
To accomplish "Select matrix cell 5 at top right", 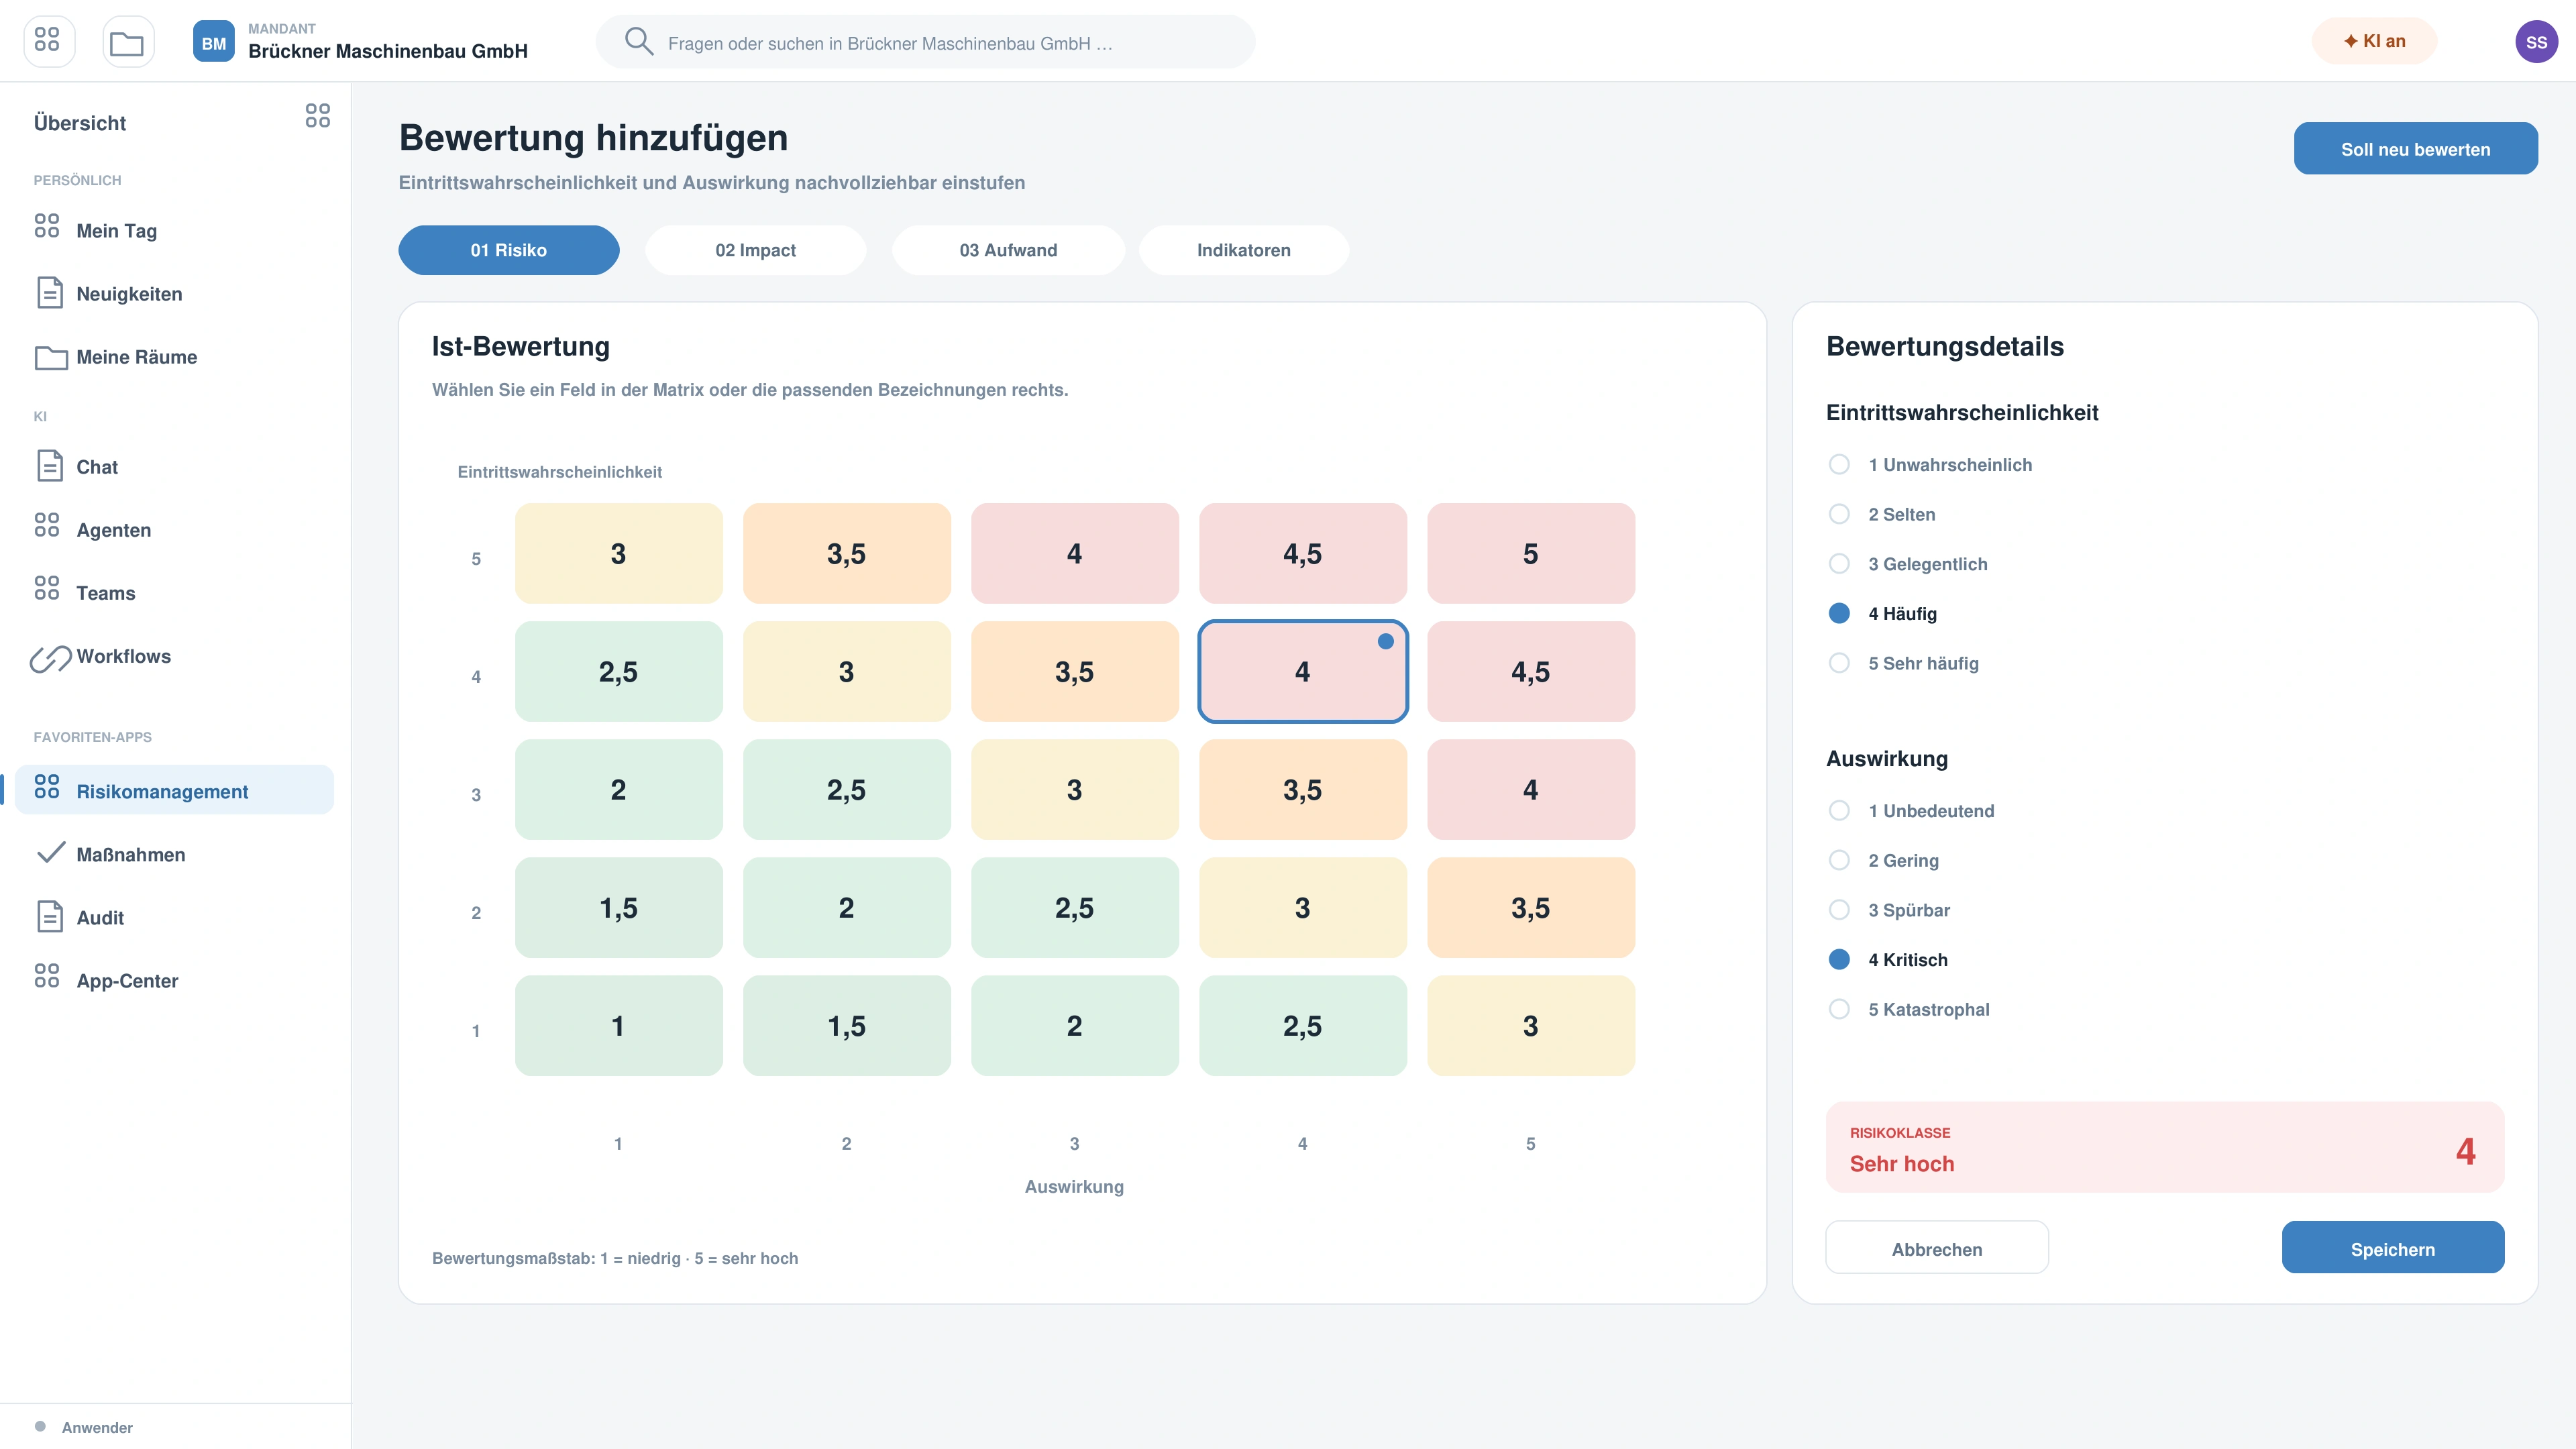I will tap(1530, 553).
